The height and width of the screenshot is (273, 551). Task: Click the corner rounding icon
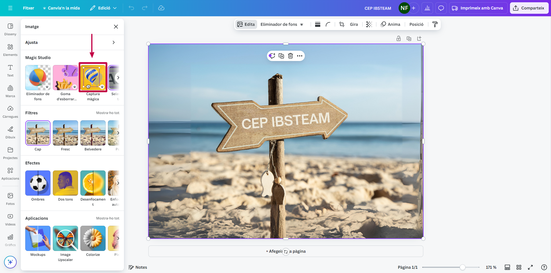coord(328,24)
